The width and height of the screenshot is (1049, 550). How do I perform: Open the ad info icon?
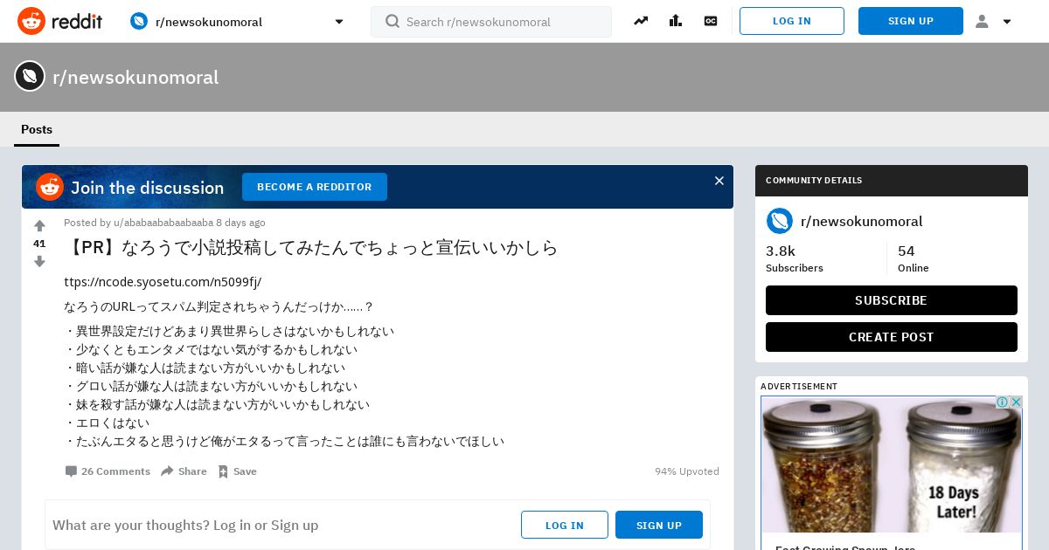(1002, 402)
